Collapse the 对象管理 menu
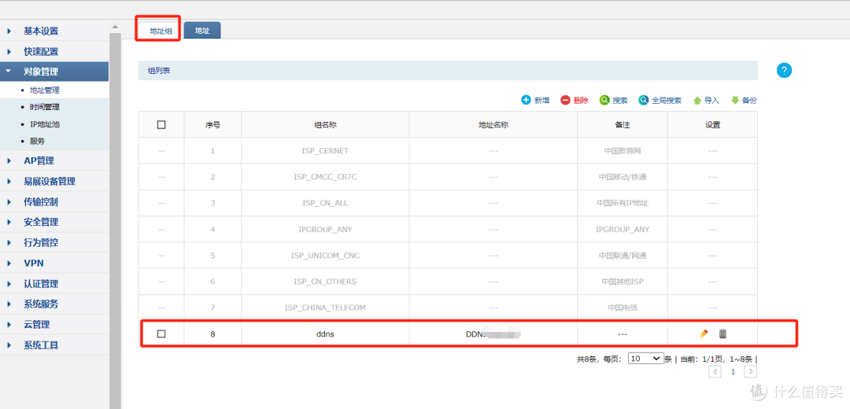Image resolution: width=850 pixels, height=409 pixels. [x=54, y=72]
